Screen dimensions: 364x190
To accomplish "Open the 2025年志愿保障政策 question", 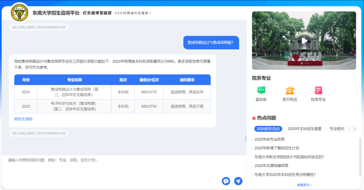I will point(271,166).
